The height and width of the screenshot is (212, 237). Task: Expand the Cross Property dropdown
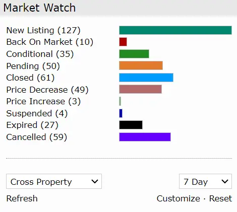54,181
